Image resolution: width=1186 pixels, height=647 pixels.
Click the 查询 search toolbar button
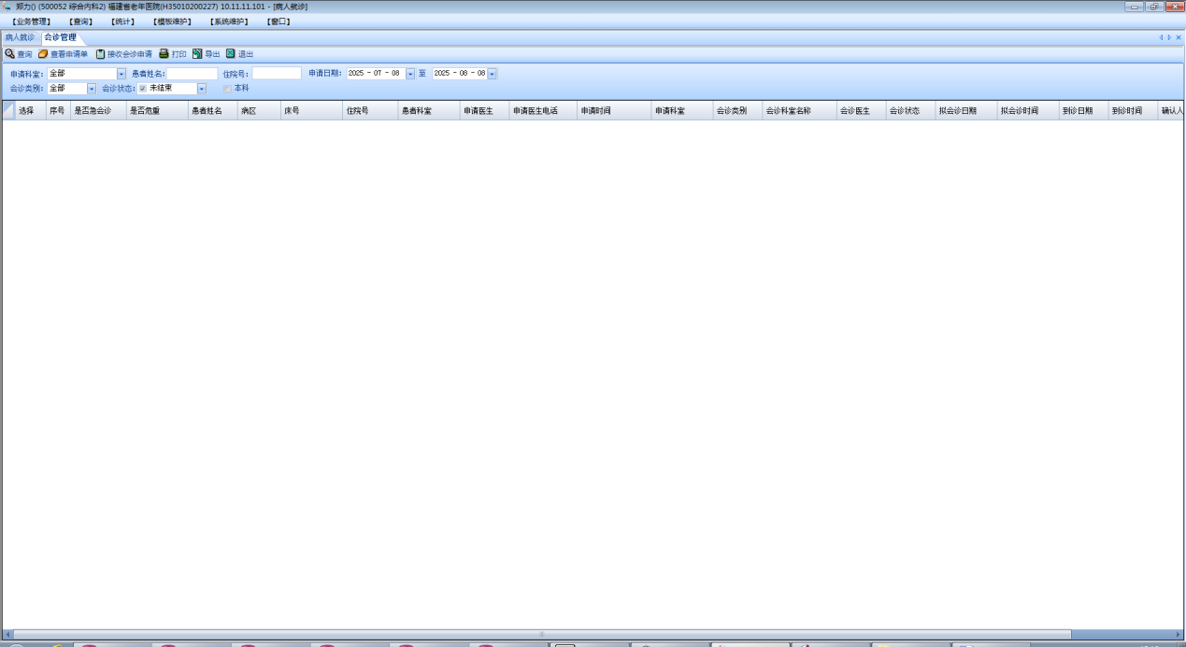(x=18, y=54)
